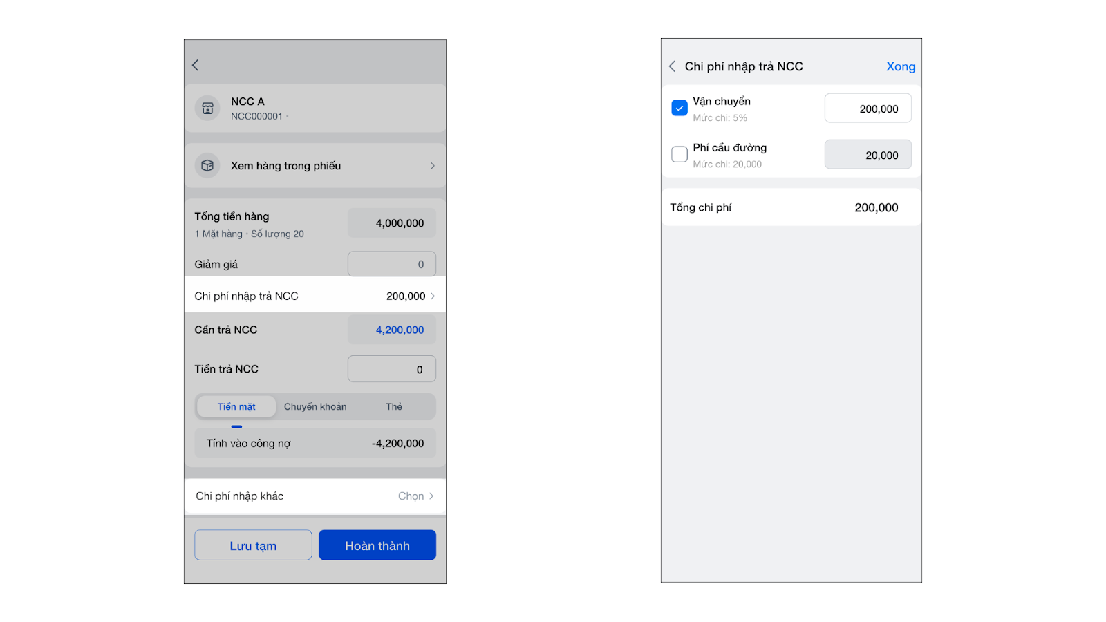Click the Tiền trả NCC input field
Image resolution: width=1106 pixels, height=622 pixels.
[391, 369]
